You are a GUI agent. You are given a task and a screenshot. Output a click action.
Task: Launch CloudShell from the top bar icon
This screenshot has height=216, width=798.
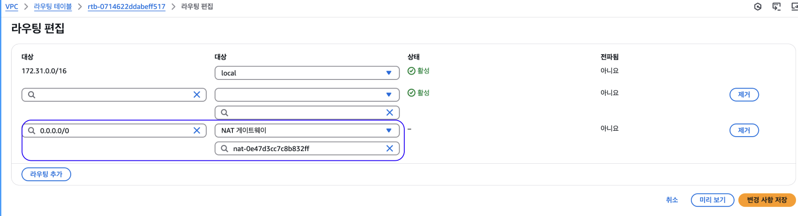777,7
